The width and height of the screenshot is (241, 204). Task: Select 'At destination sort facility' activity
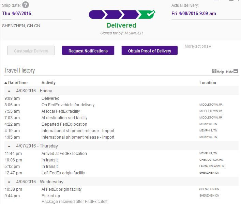pyautogui.click(x=64, y=118)
